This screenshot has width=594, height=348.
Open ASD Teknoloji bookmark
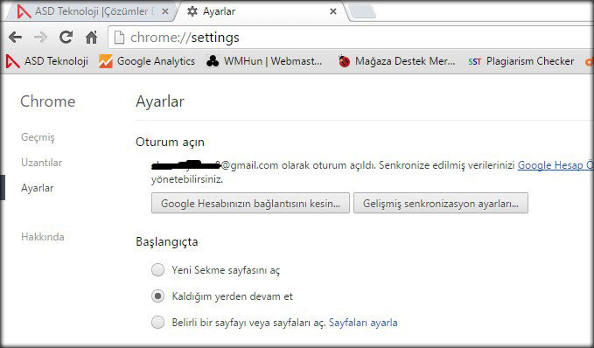click(x=47, y=61)
